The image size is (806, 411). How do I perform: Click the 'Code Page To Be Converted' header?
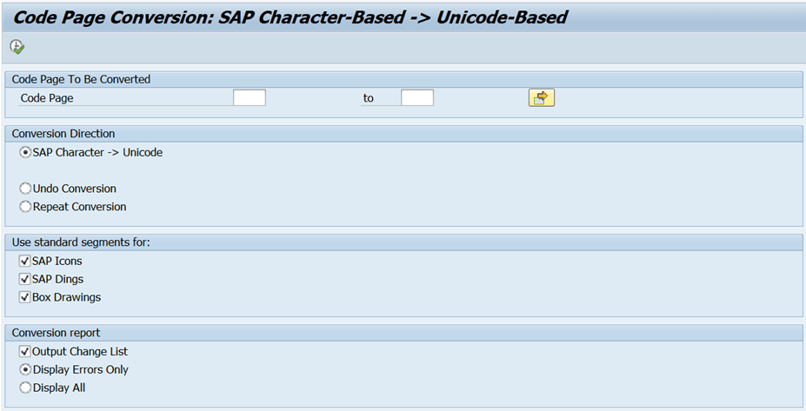point(81,79)
